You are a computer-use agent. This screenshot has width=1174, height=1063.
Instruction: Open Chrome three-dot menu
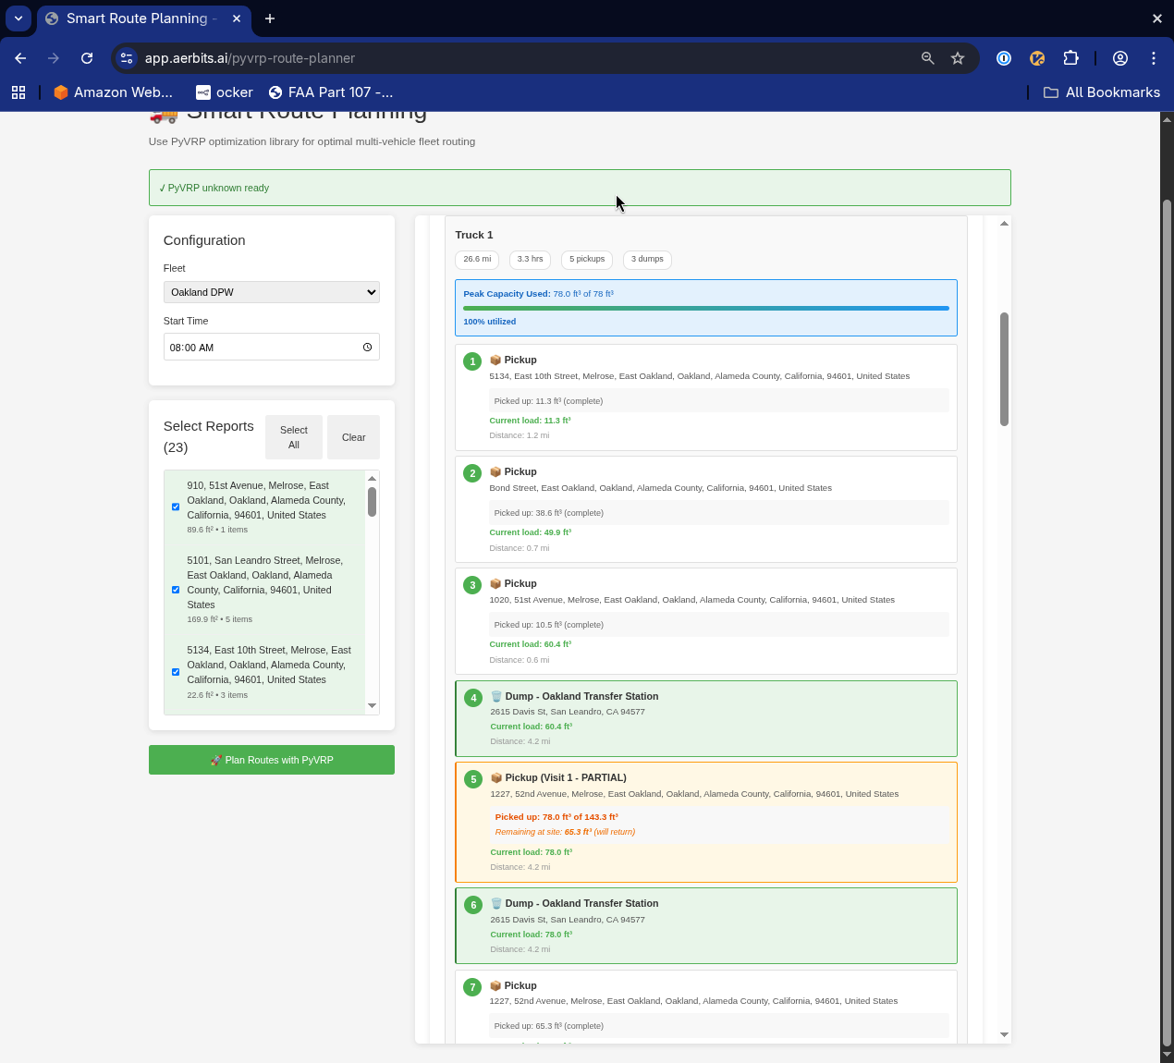pos(1154,58)
